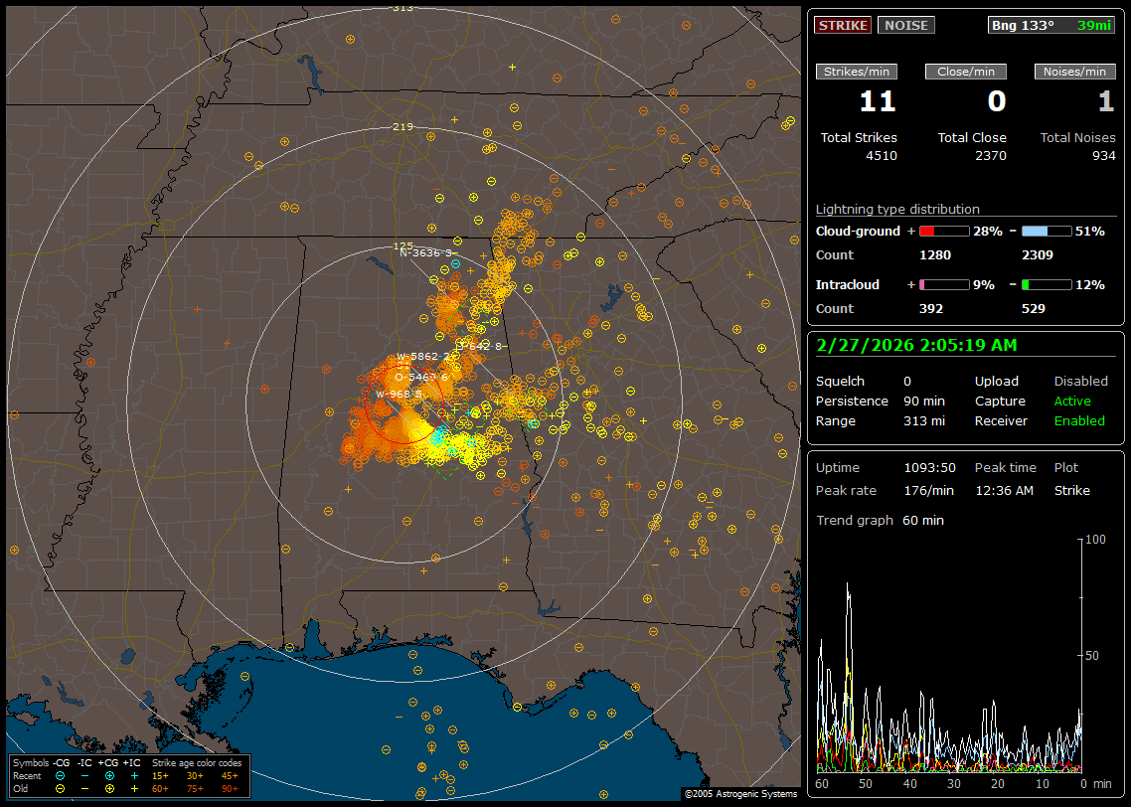Click the old -CG yellow legend symbol

coord(60,788)
